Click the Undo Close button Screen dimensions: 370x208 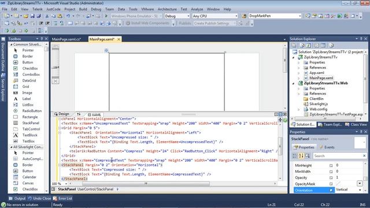39,199
